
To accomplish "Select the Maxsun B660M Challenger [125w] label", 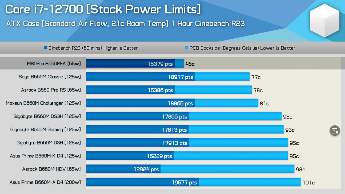I will coord(43,103).
